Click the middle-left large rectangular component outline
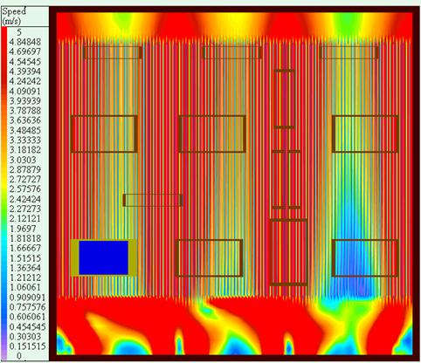421x363 pixels. (104, 134)
